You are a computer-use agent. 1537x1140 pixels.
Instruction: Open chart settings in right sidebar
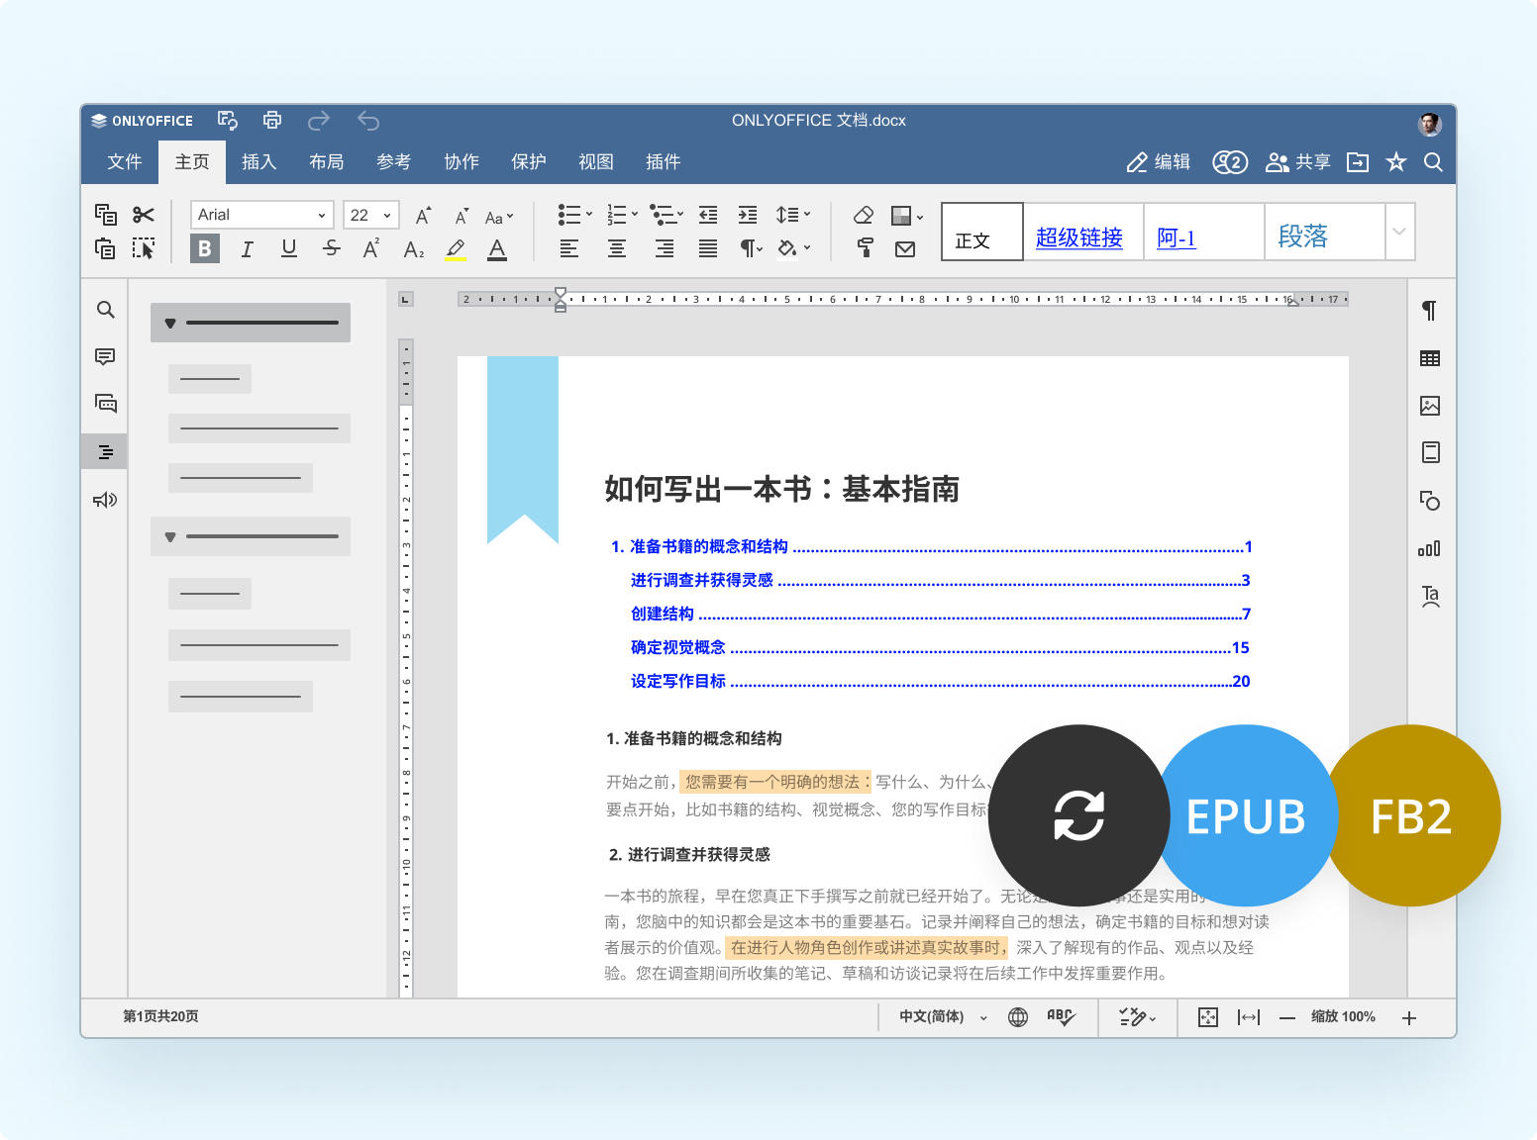(x=1429, y=548)
